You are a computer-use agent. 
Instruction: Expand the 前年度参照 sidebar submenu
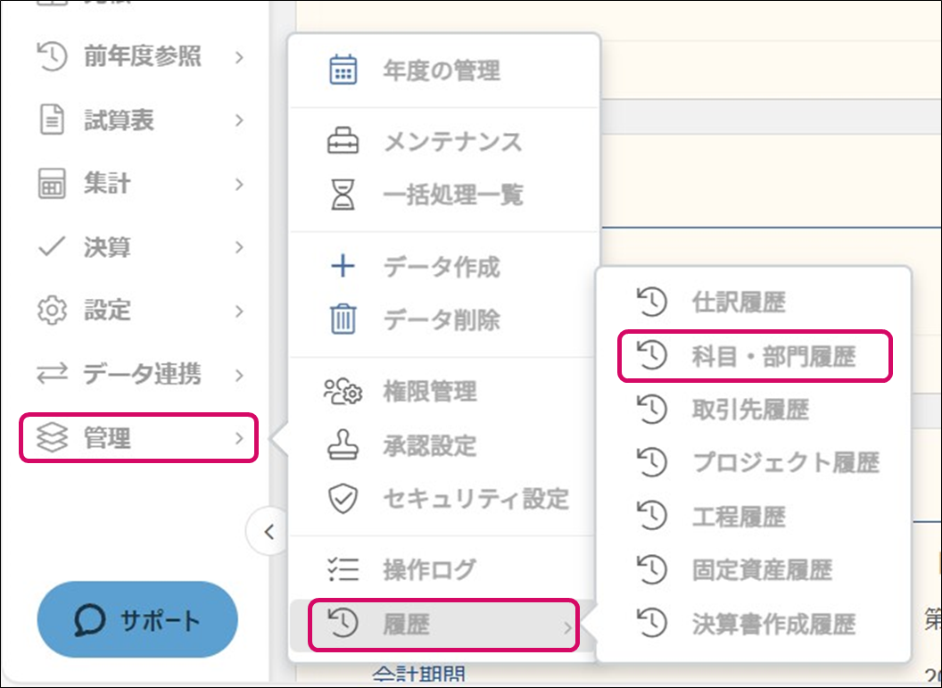(x=140, y=57)
